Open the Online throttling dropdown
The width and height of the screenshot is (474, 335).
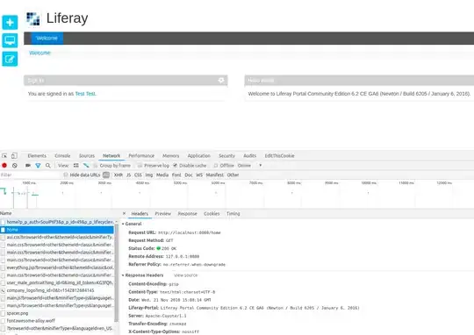click(x=249, y=166)
